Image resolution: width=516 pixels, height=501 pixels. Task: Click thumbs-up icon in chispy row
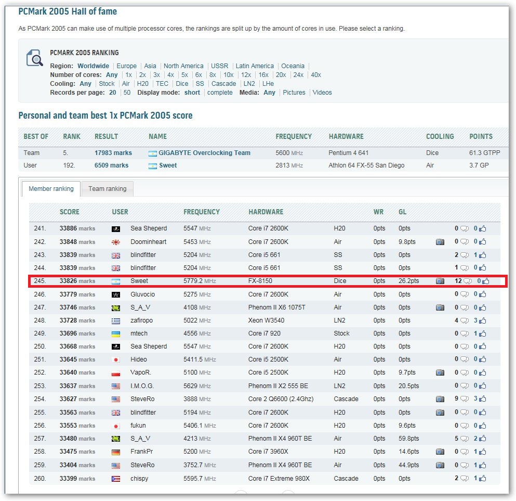(x=482, y=478)
